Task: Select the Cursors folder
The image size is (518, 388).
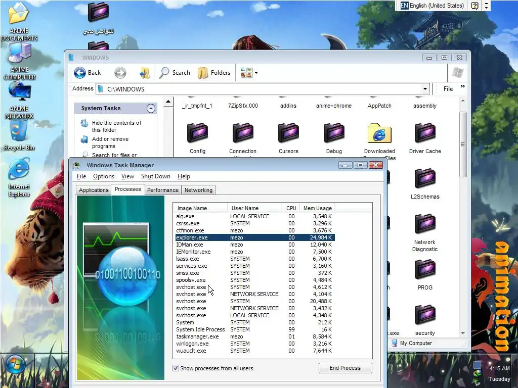Action: [288, 138]
